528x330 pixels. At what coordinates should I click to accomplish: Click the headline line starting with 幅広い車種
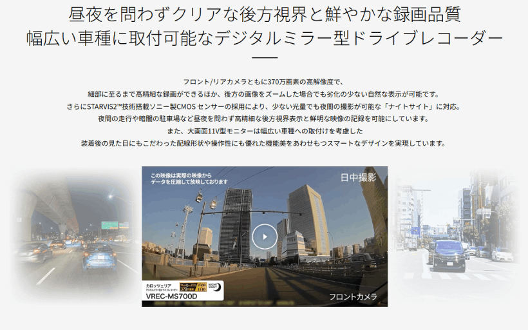tap(264, 37)
